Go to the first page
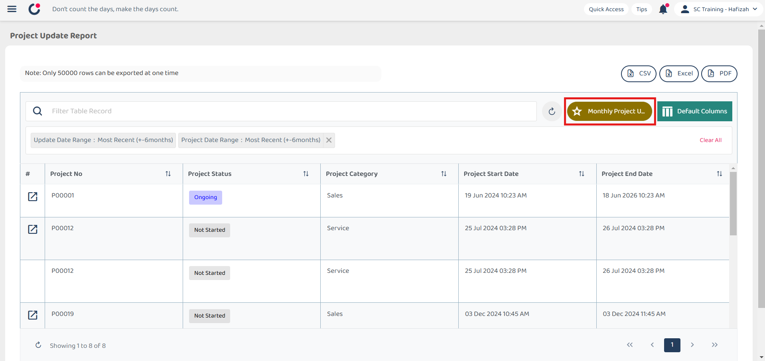The image size is (765, 361). click(630, 345)
